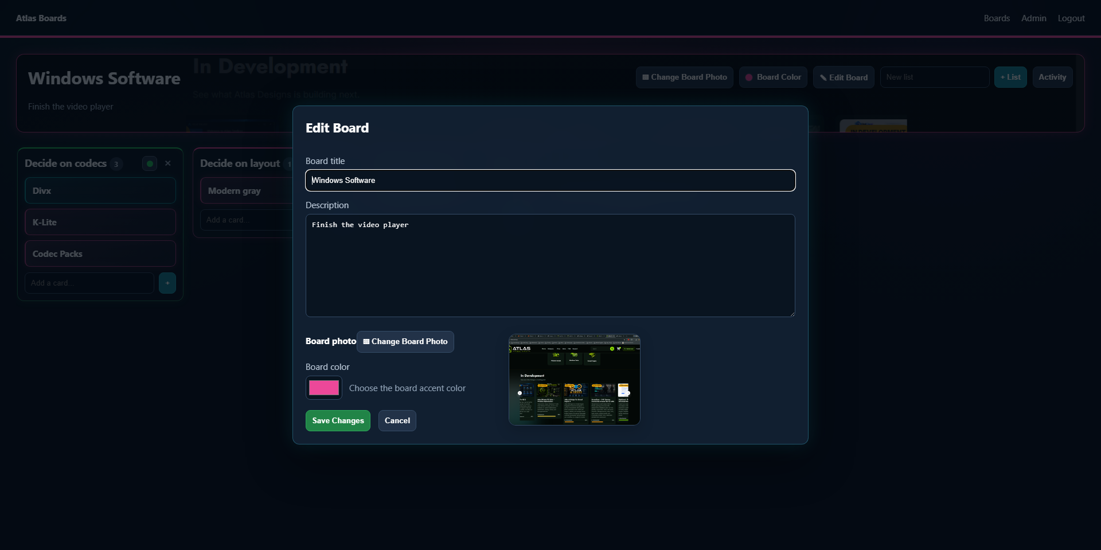
Task: Click the card count badge 3 on Decide on codecs
Action: pos(116,164)
